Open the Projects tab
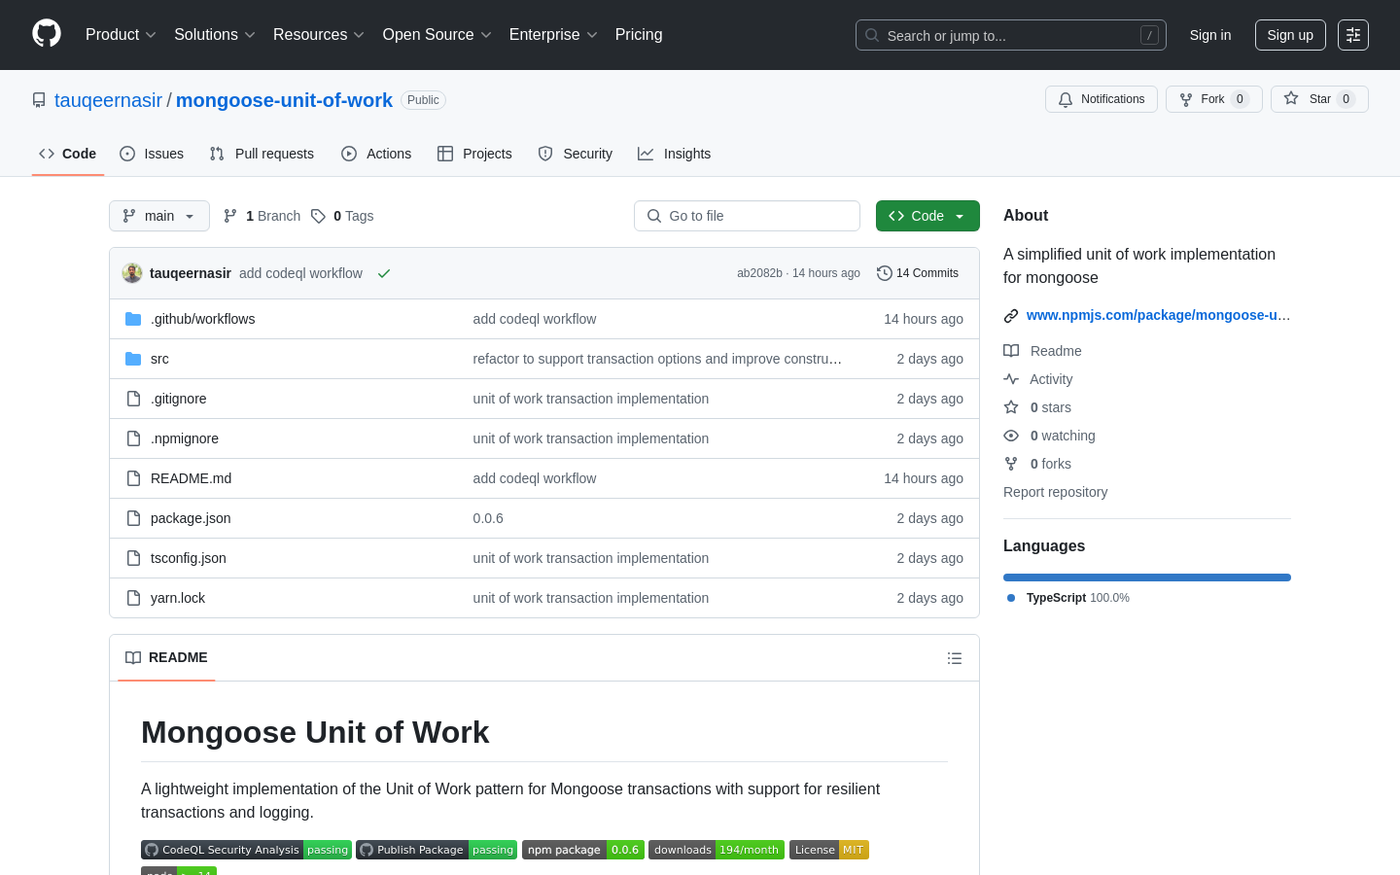Screen dimensions: 1400x875 474,154
